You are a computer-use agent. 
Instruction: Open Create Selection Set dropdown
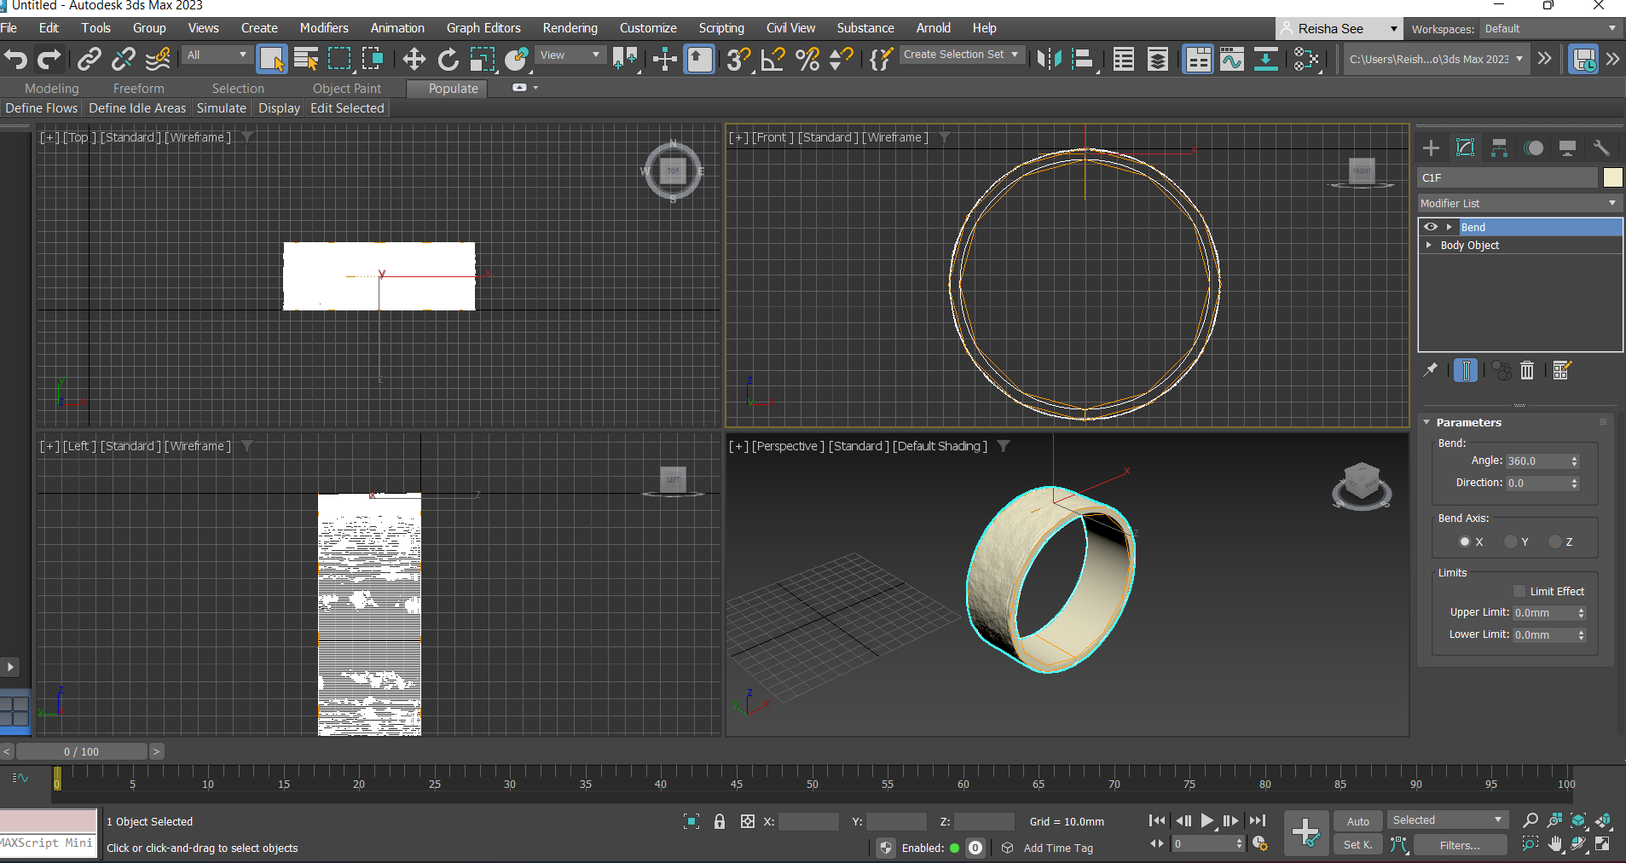962,55
